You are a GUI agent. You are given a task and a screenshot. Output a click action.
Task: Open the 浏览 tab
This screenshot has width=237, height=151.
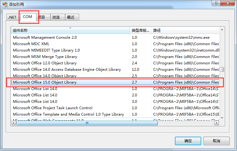click(58, 17)
